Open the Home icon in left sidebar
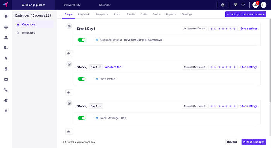 pos(6,16)
